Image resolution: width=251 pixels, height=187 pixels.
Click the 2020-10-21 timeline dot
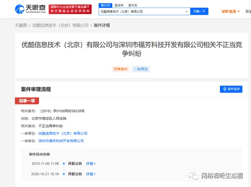(64, 174)
